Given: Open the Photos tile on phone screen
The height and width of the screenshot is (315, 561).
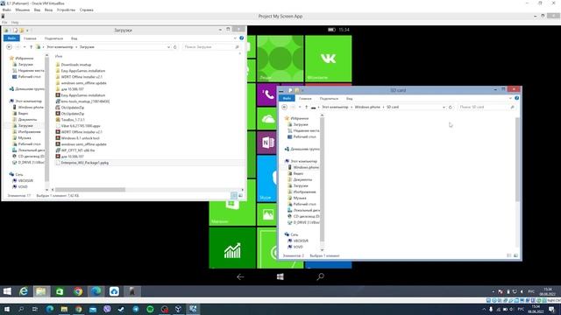Looking at the screenshot, I should click(266, 214).
